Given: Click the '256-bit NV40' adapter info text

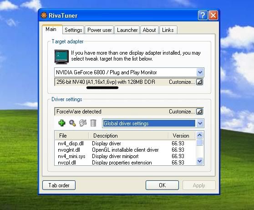Looking at the screenshot, I should [x=106, y=82].
